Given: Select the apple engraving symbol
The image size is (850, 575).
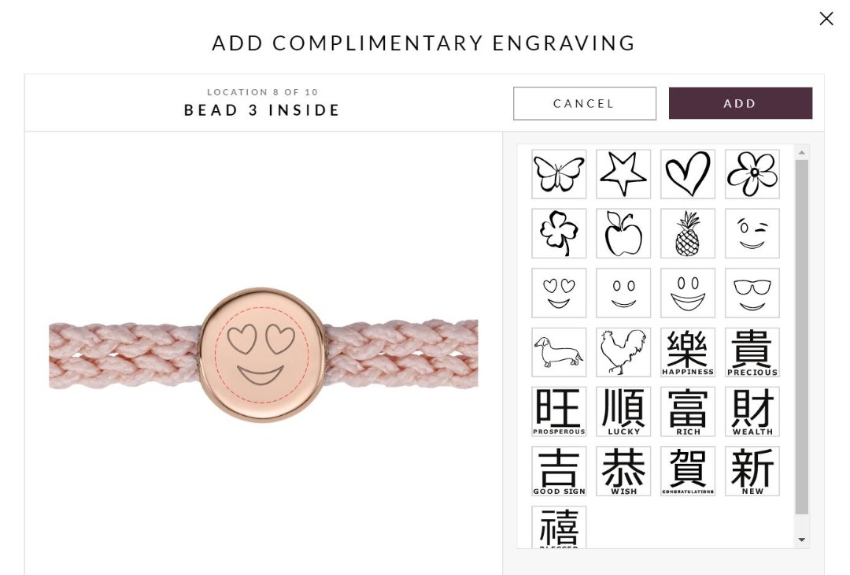Looking at the screenshot, I should tap(623, 233).
